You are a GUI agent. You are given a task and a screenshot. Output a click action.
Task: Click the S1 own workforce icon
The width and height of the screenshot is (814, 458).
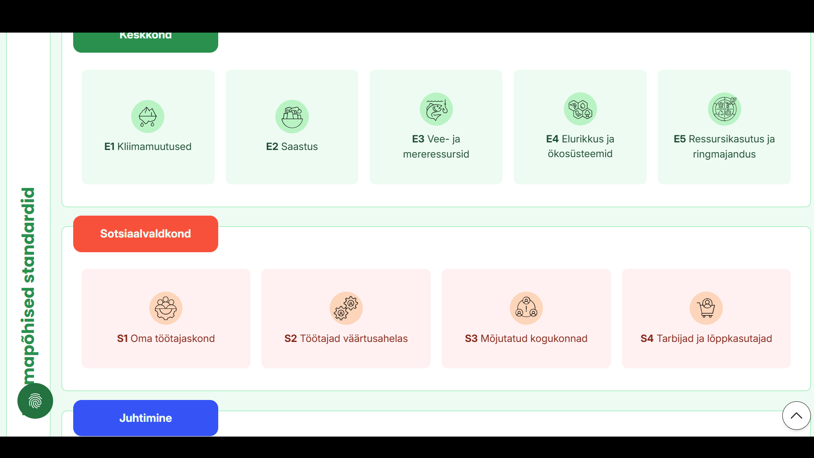166,308
